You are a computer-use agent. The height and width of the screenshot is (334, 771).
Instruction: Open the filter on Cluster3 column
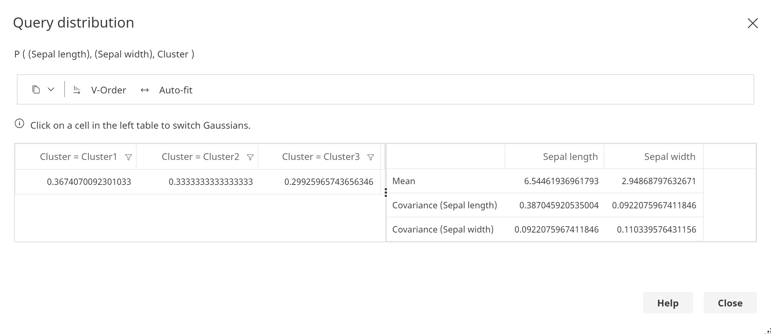tap(371, 157)
